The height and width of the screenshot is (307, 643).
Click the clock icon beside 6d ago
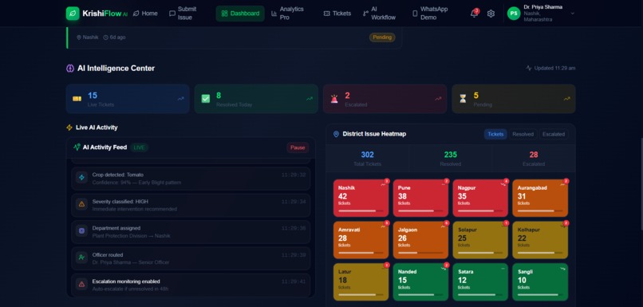click(106, 37)
